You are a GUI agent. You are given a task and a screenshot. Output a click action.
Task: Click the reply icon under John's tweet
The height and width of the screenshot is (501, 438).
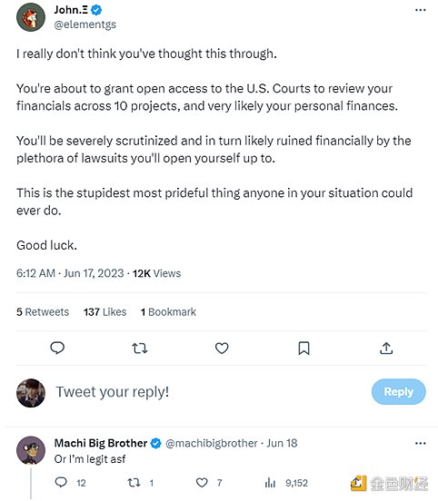(x=57, y=348)
